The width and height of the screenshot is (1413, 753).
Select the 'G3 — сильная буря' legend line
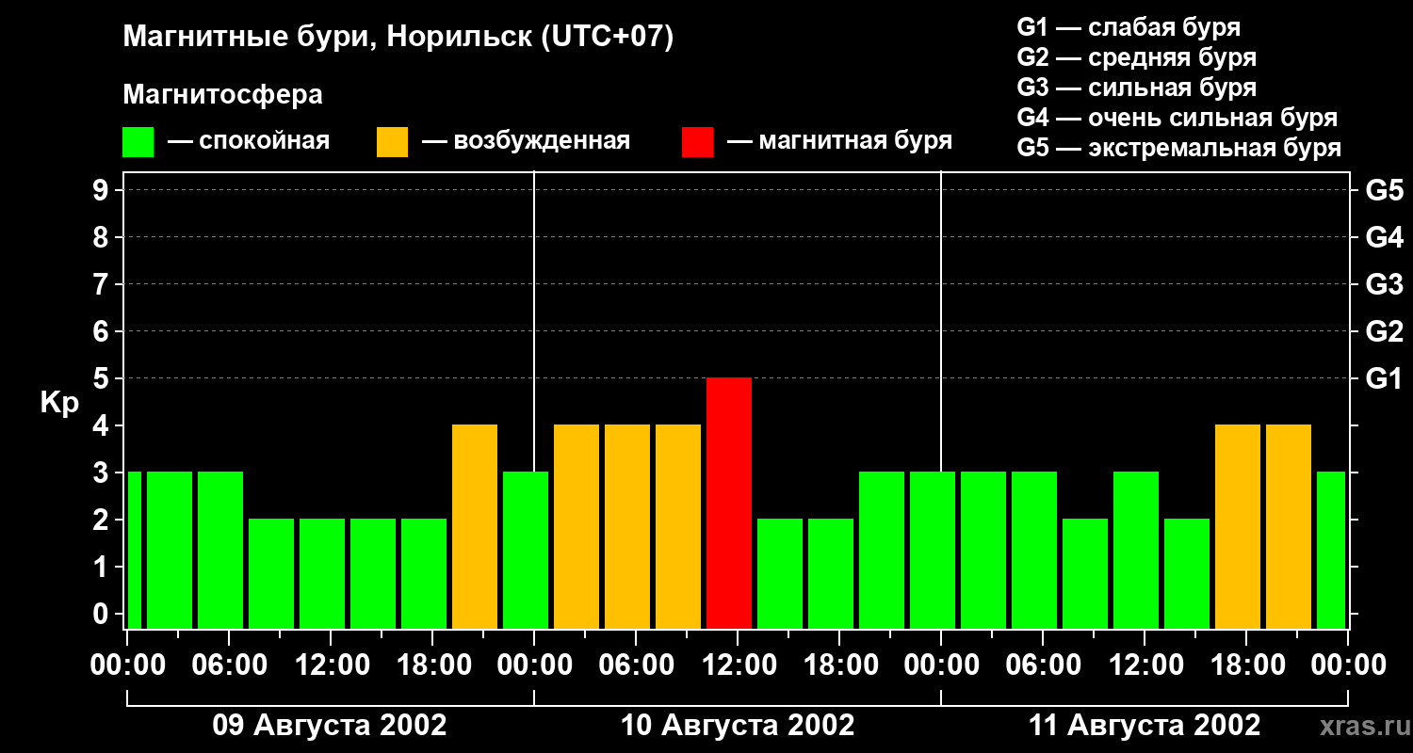point(1137,88)
